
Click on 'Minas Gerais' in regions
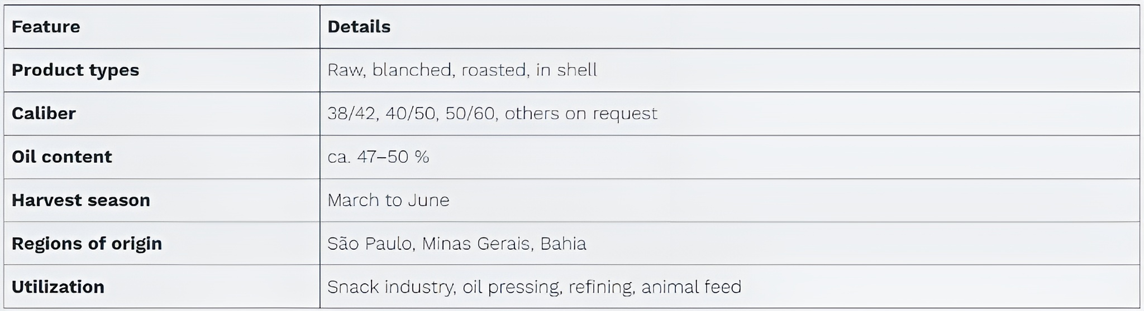pyautogui.click(x=476, y=244)
